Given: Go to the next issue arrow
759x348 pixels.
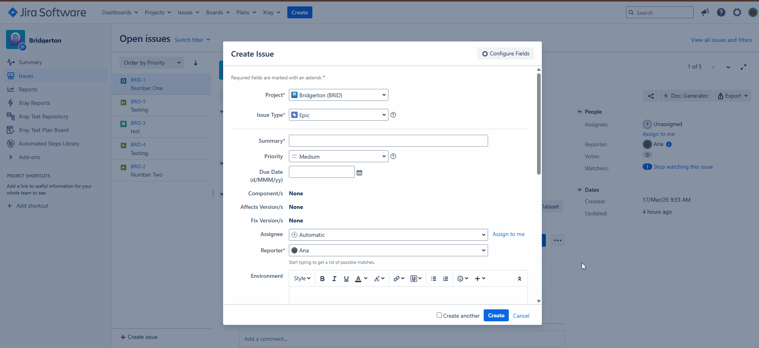Looking at the screenshot, I should tap(728, 67).
